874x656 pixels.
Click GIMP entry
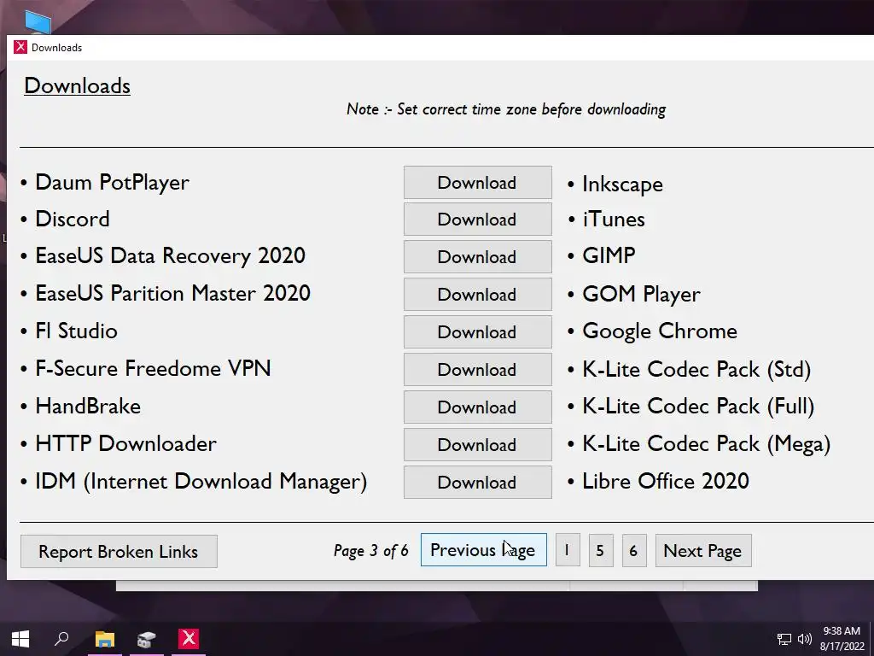pos(609,255)
